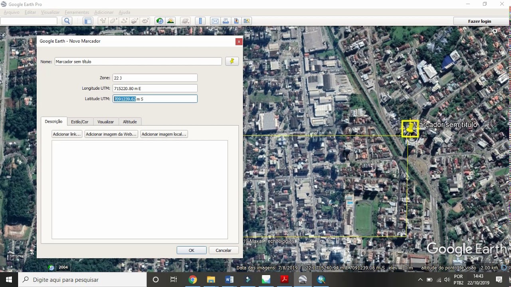This screenshot has height=287, width=511.
Task: Click the Google Earth Pro taskbar icon
Action: click(303, 279)
